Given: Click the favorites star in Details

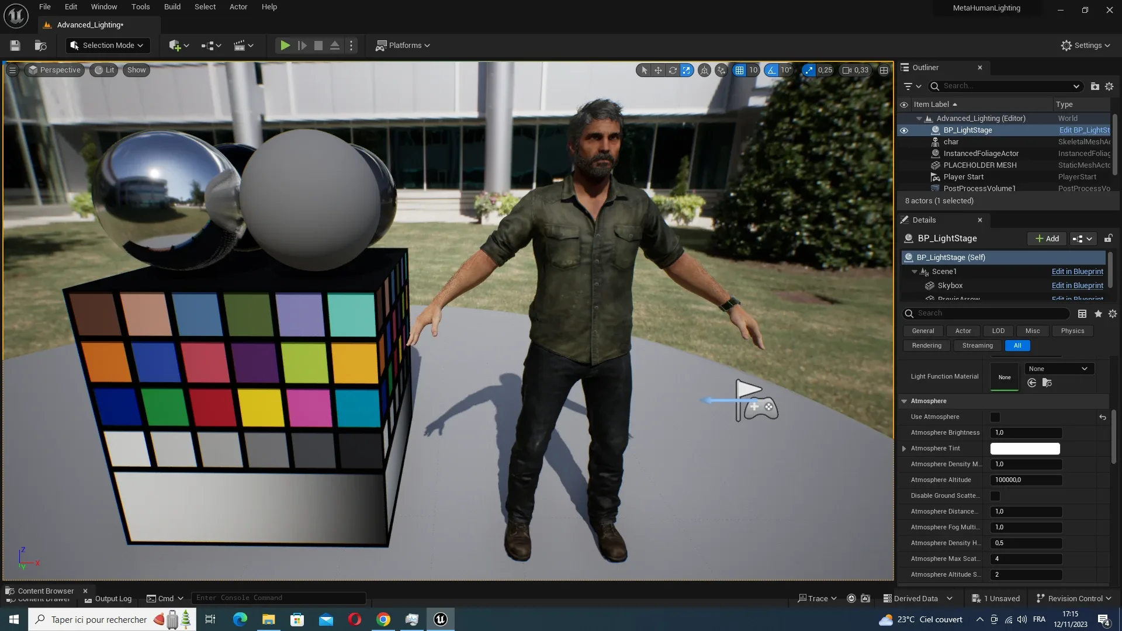Looking at the screenshot, I should click(x=1098, y=314).
